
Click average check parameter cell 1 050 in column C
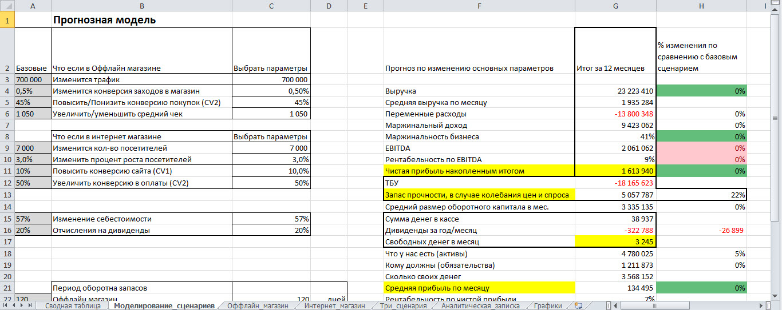[271, 114]
